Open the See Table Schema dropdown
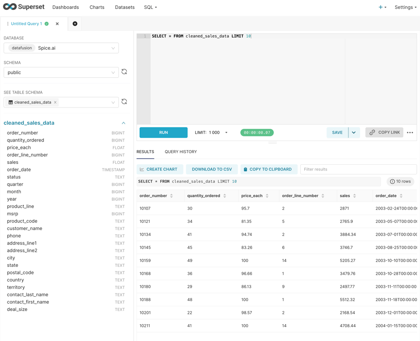The height and width of the screenshot is (341, 420). click(61, 102)
